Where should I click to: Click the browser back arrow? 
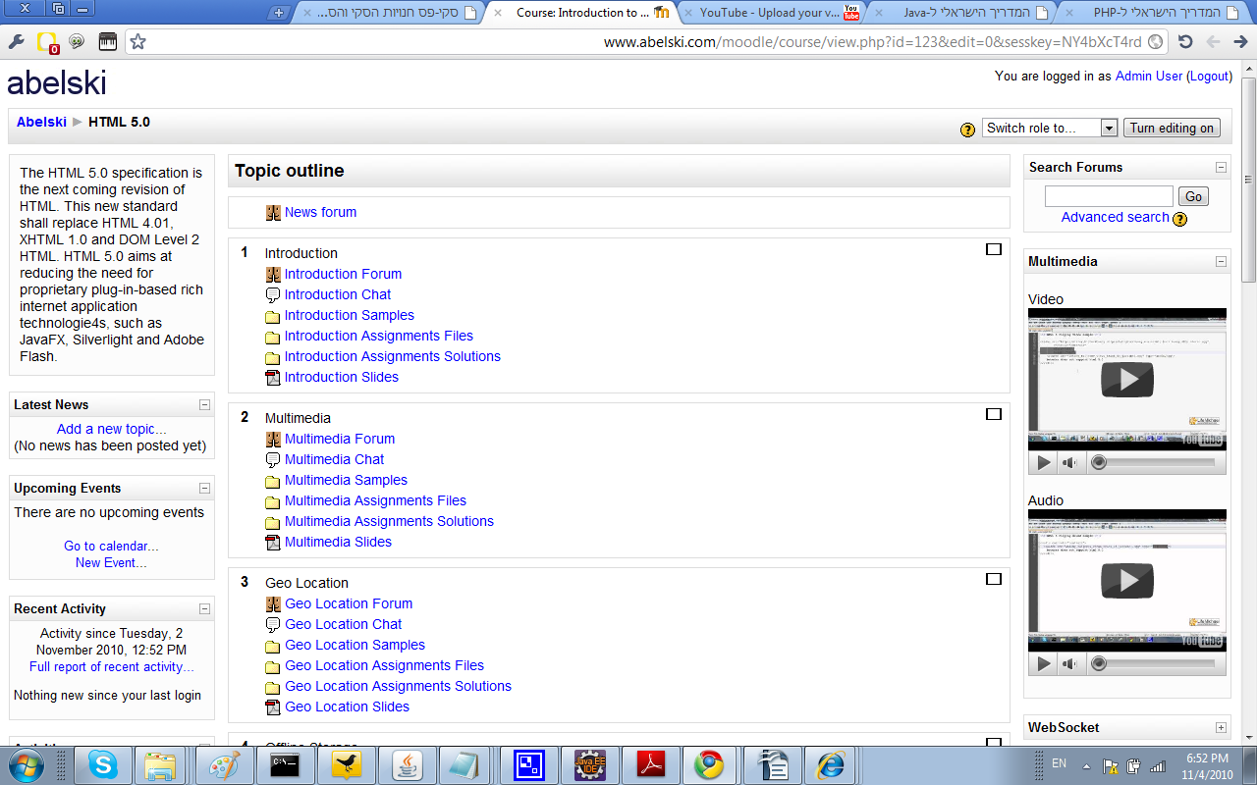point(1213,41)
